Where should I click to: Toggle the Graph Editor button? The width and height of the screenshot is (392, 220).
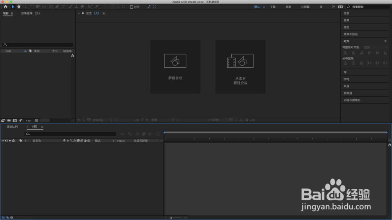pos(158,134)
